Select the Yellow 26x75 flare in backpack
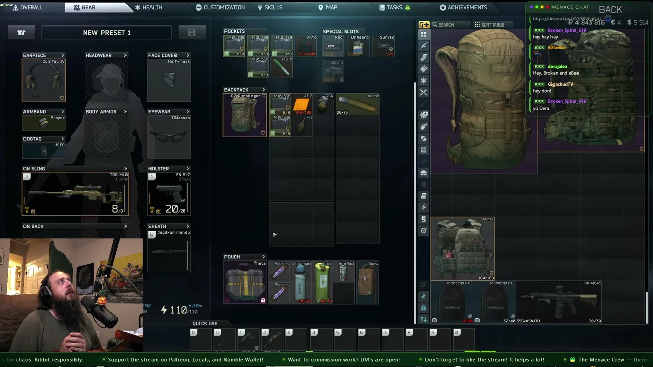Screen dimensions: 653x367 pyautogui.click(x=357, y=104)
